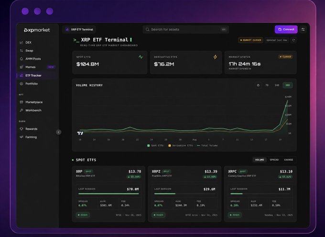Go to the AMM Pools menu item
Screen dimensions: 325x237
33,59
